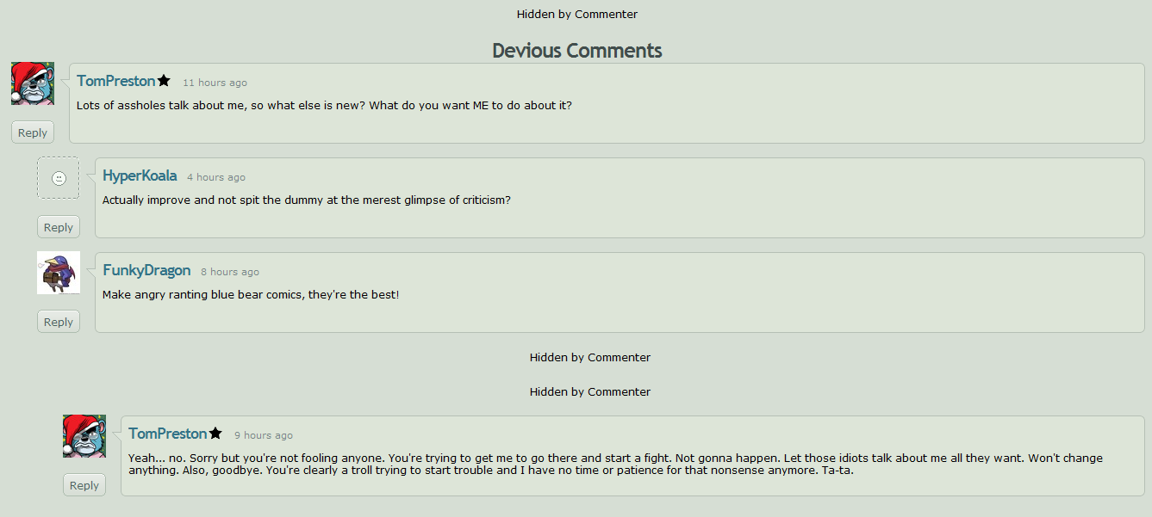1152x517 pixels.
Task: Click the '11 hours ago' timestamp
Action: click(215, 83)
